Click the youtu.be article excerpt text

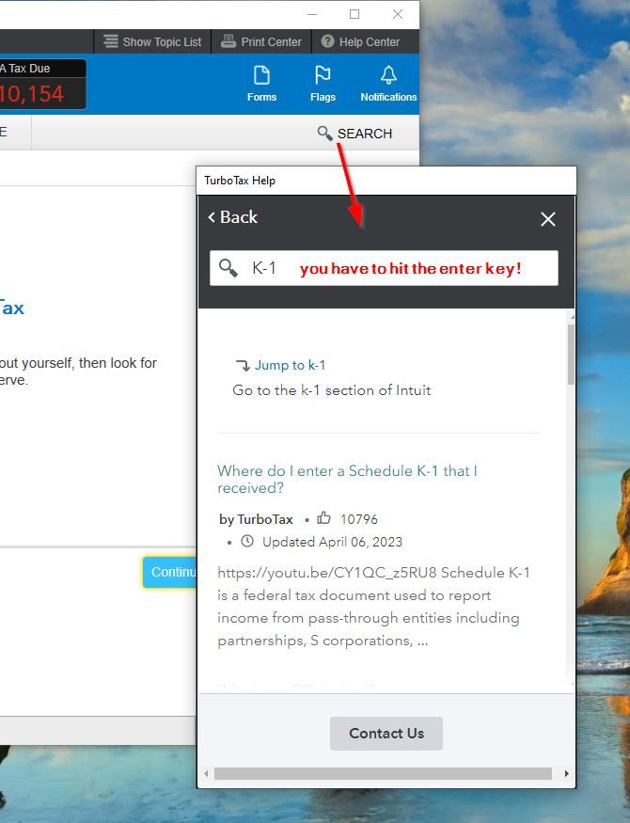373,607
